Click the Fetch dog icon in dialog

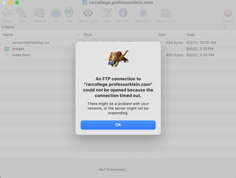pyautogui.click(x=118, y=59)
